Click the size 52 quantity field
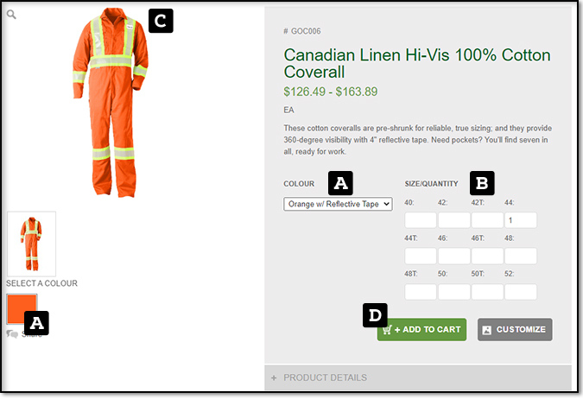The image size is (583, 399). click(x=521, y=292)
